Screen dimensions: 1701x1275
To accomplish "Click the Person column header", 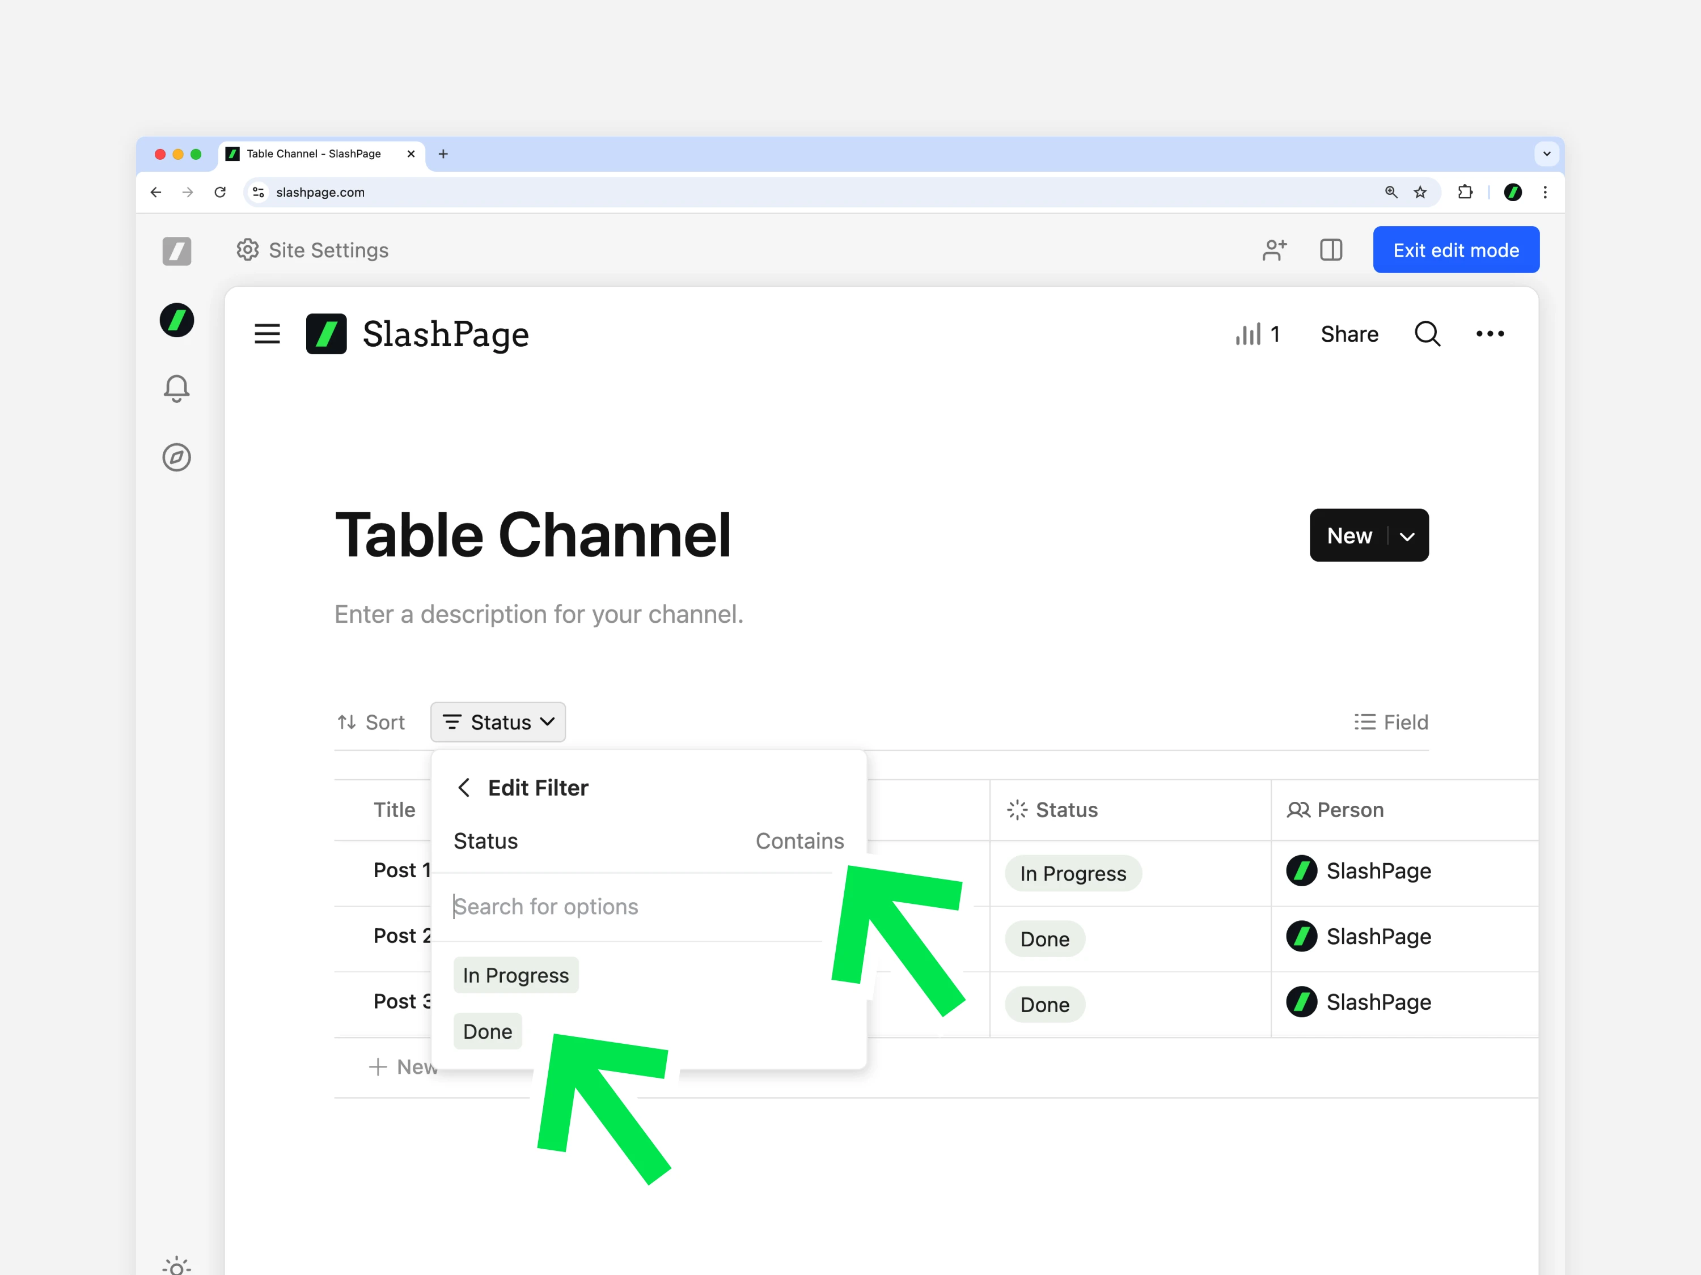I will tap(1404, 810).
